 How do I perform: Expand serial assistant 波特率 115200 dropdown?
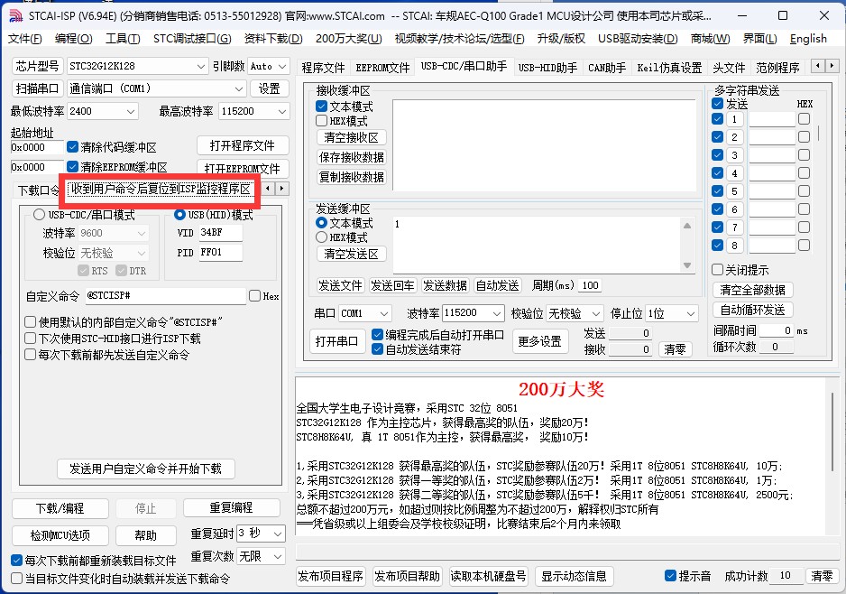[474, 313]
